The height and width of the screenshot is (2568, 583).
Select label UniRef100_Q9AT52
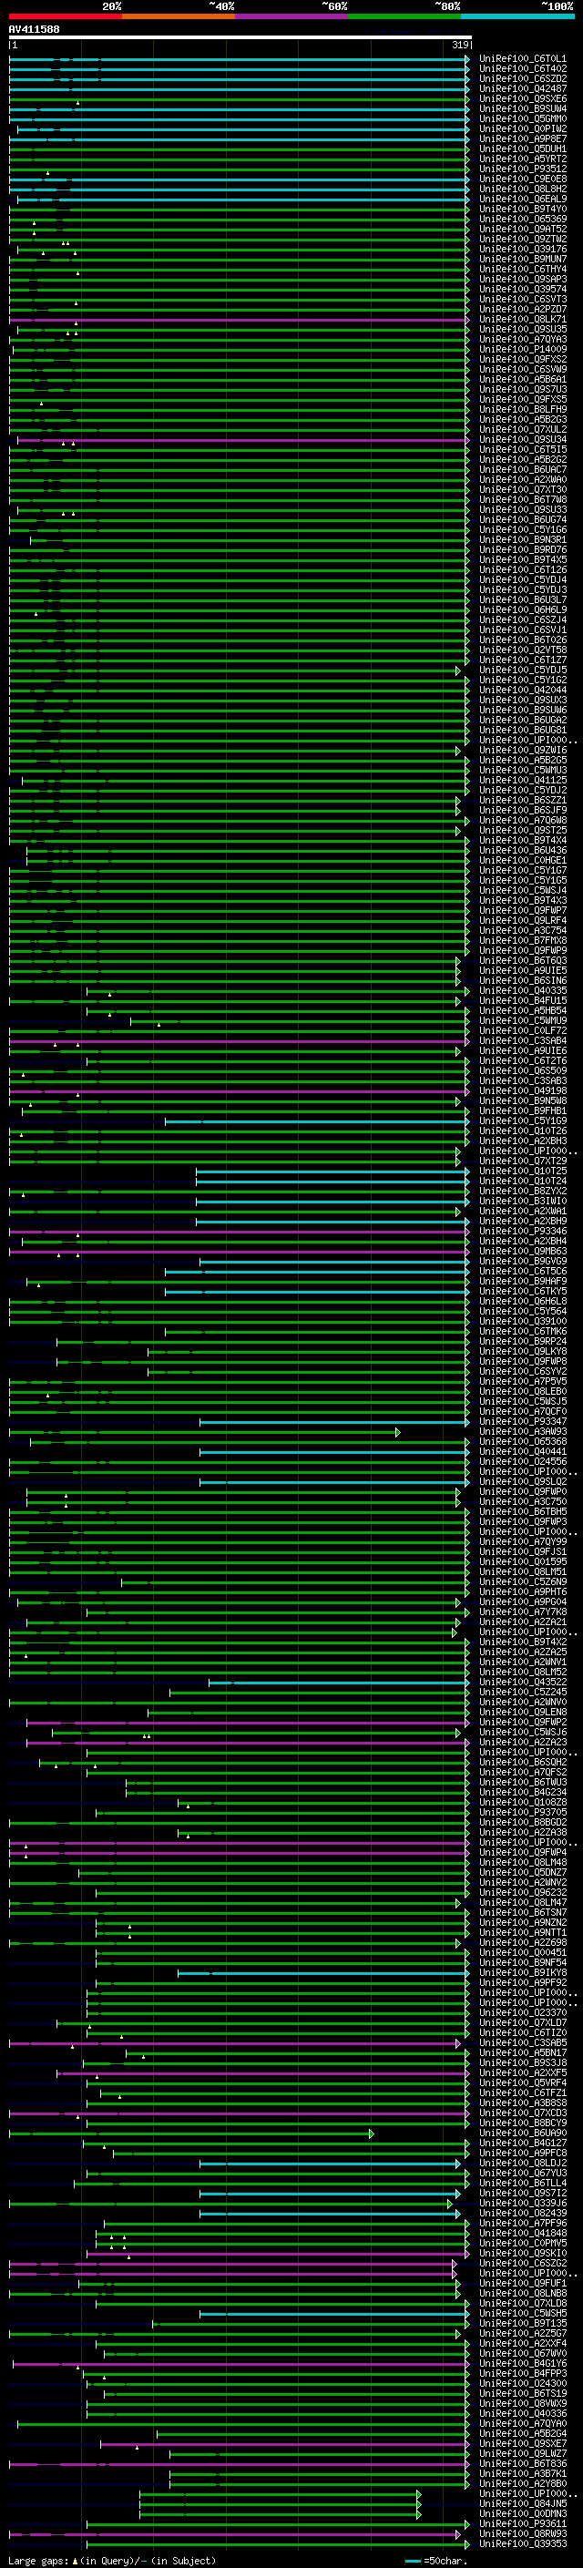(x=523, y=230)
